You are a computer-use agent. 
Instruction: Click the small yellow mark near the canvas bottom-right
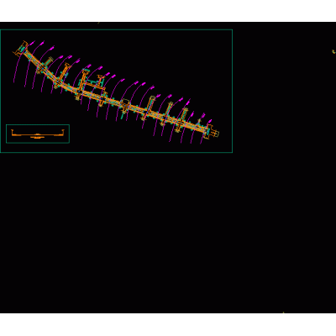283,312
